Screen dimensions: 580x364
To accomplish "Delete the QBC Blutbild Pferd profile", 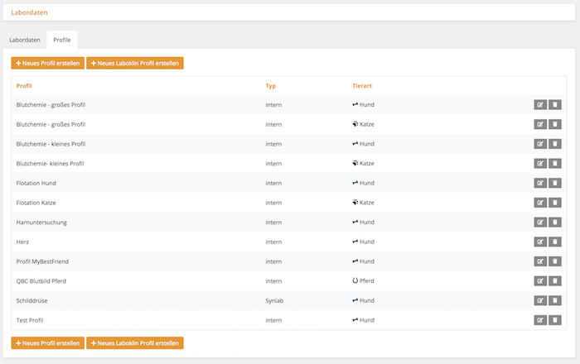I will pos(555,281).
